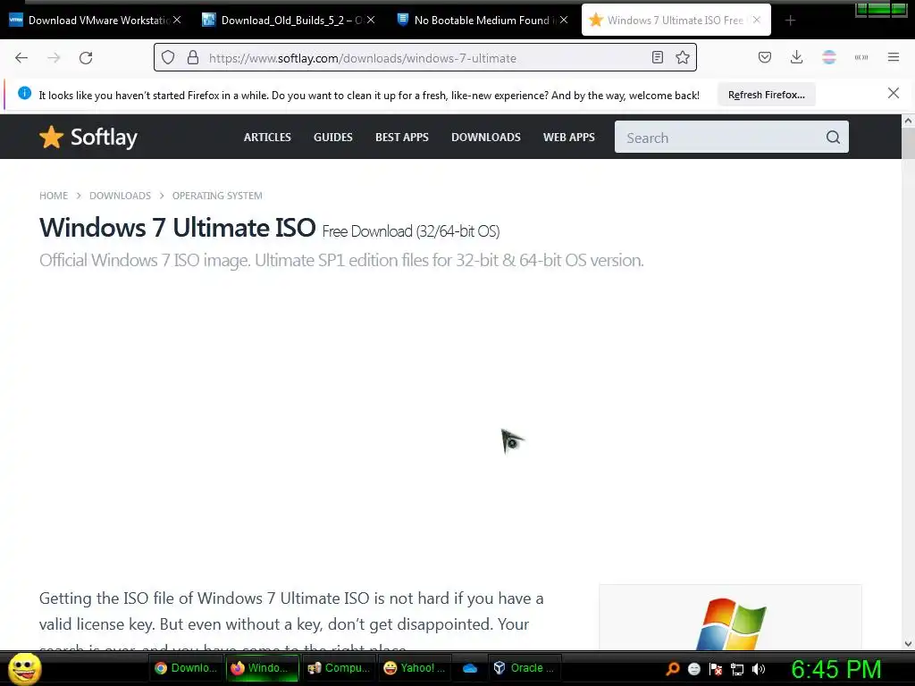This screenshot has height=686, width=915.
Task: Click the Softlay star logo
Action: click(x=51, y=137)
